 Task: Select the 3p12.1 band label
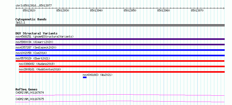pyautogui.click(x=20, y=23)
